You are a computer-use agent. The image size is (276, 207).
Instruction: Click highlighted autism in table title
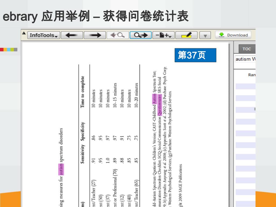click(61, 170)
